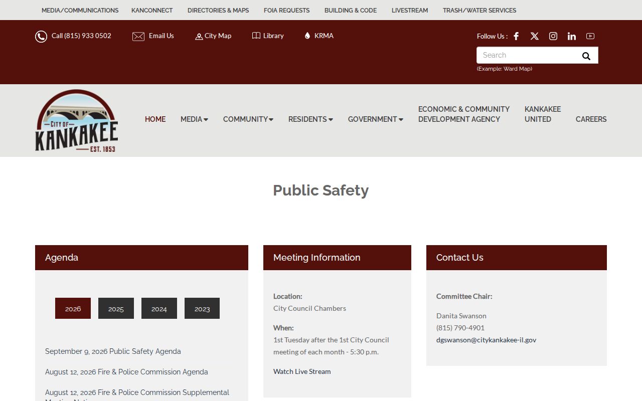Click the KRMA water drop icon

307,36
